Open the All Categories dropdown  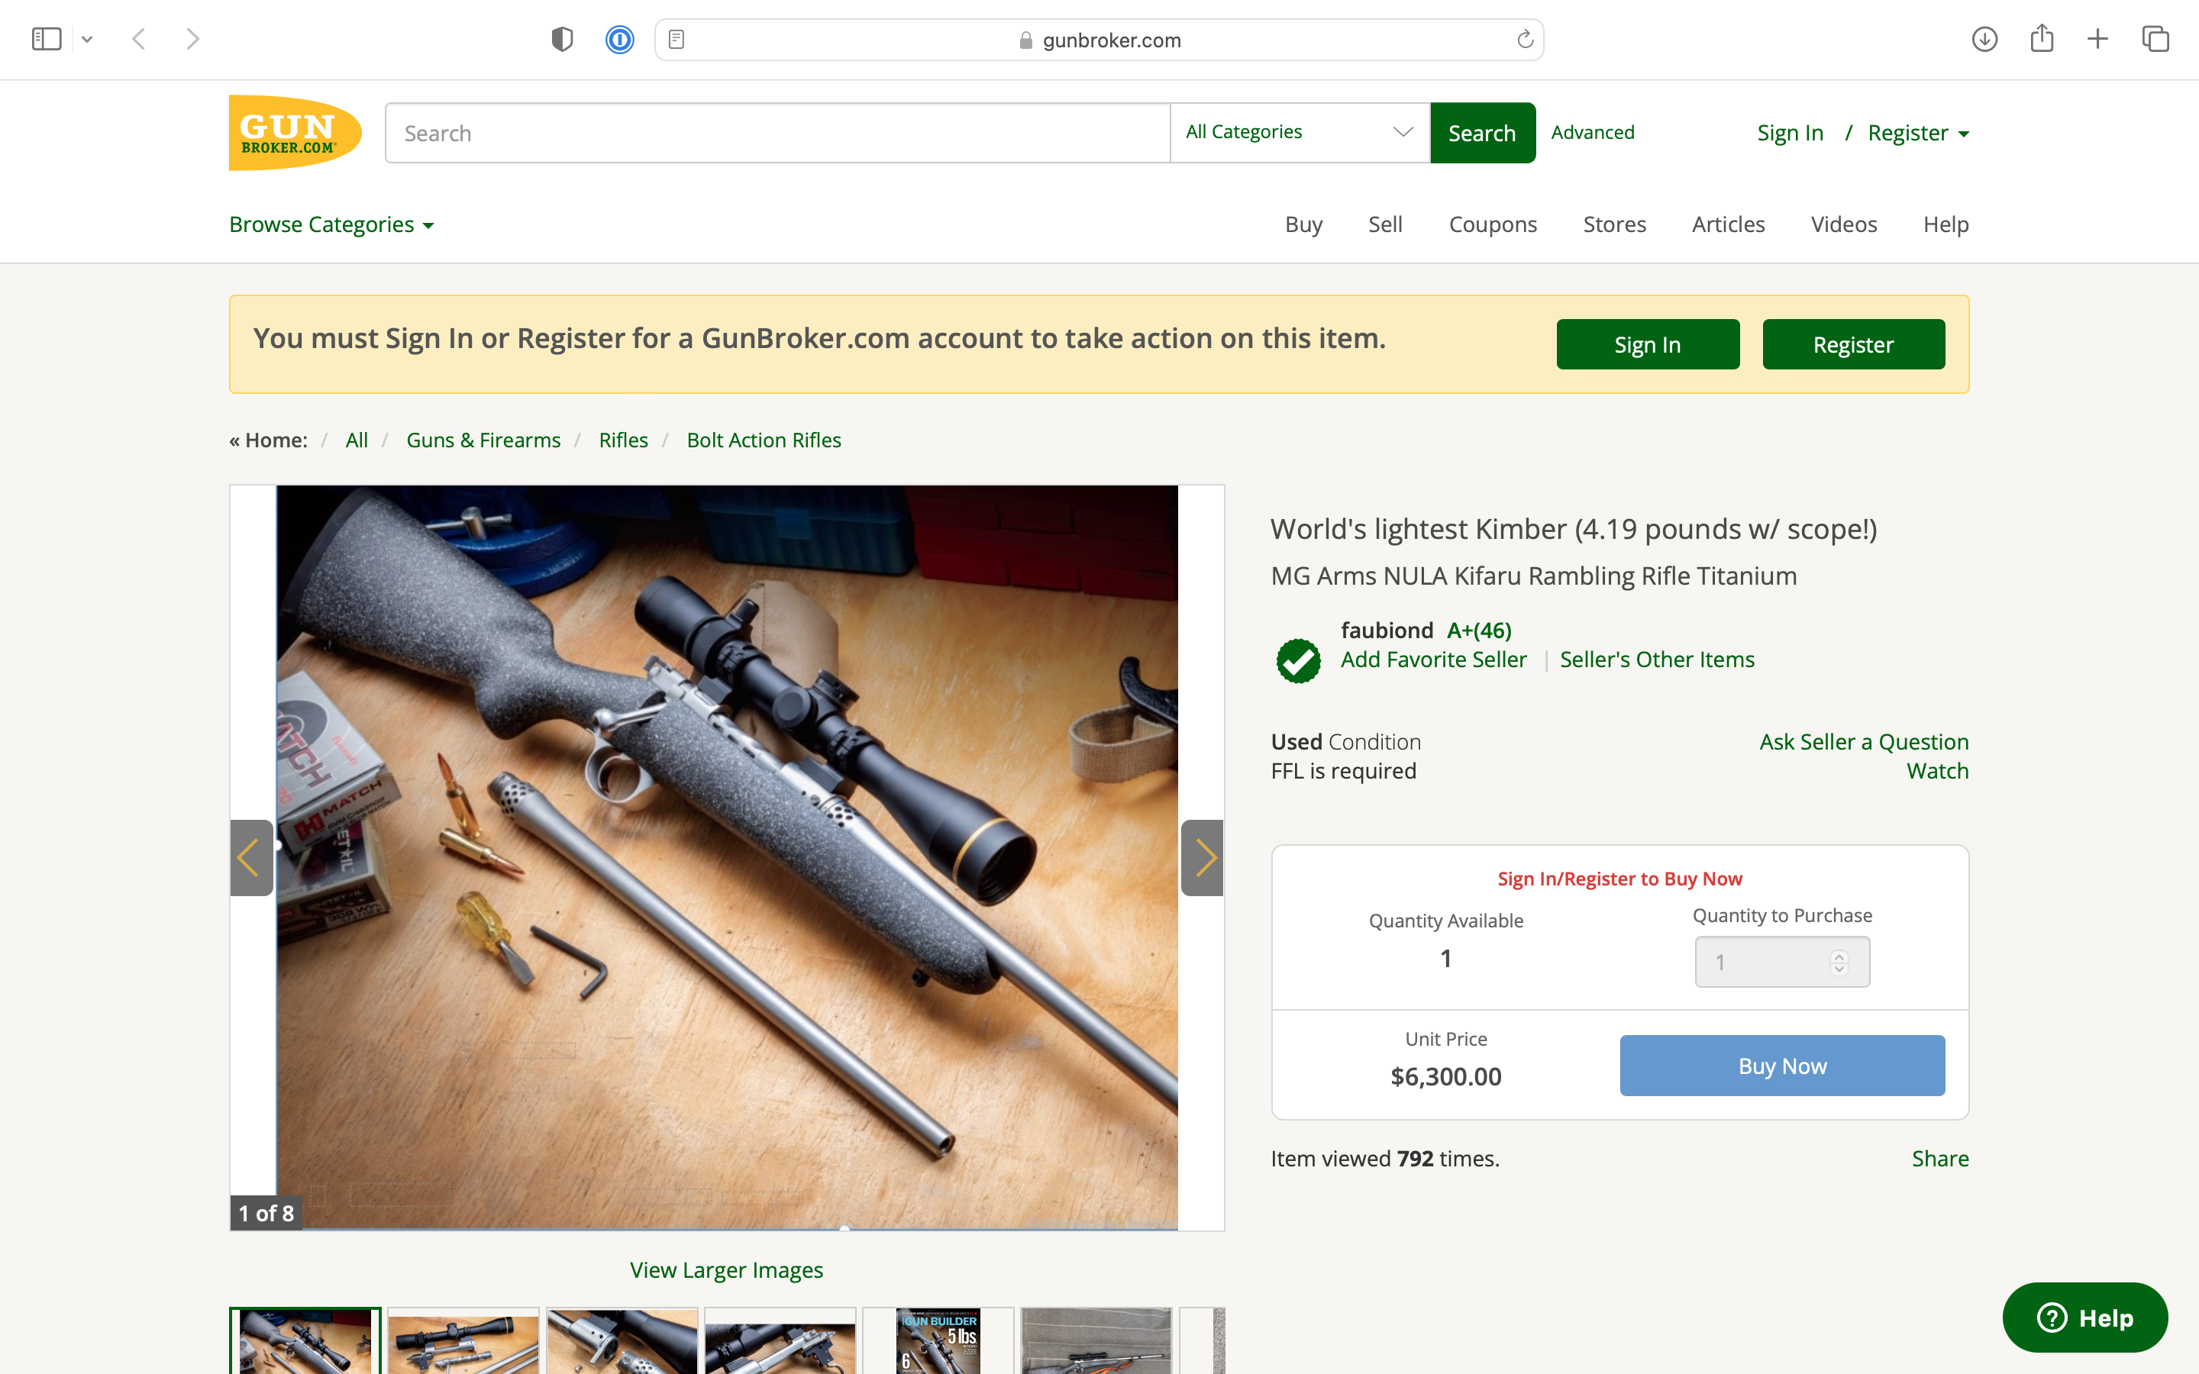1300,133
